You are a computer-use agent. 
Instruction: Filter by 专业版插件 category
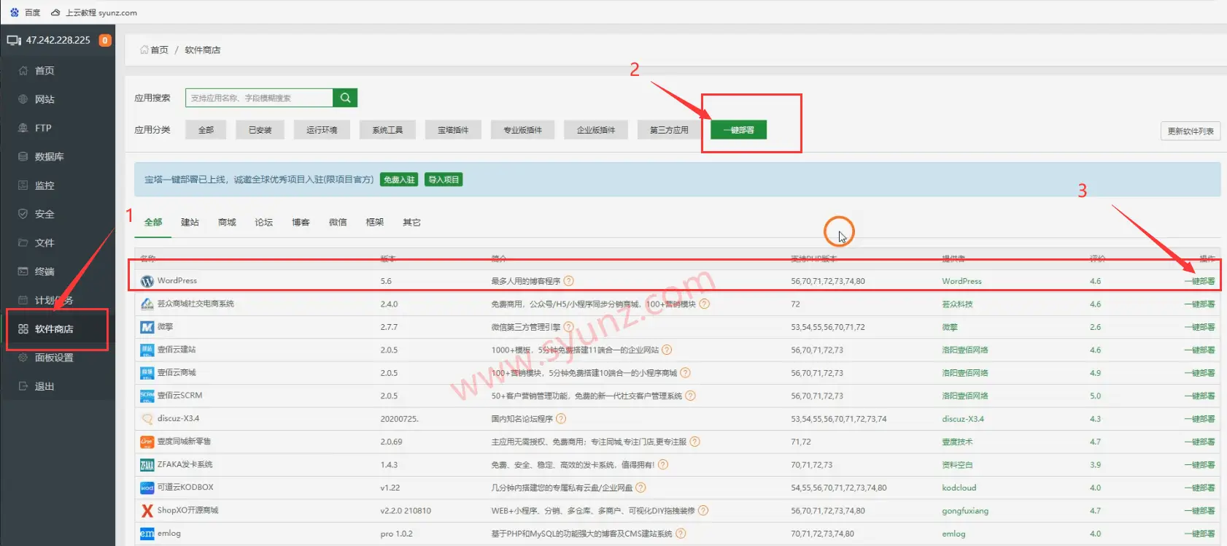pyautogui.click(x=522, y=130)
